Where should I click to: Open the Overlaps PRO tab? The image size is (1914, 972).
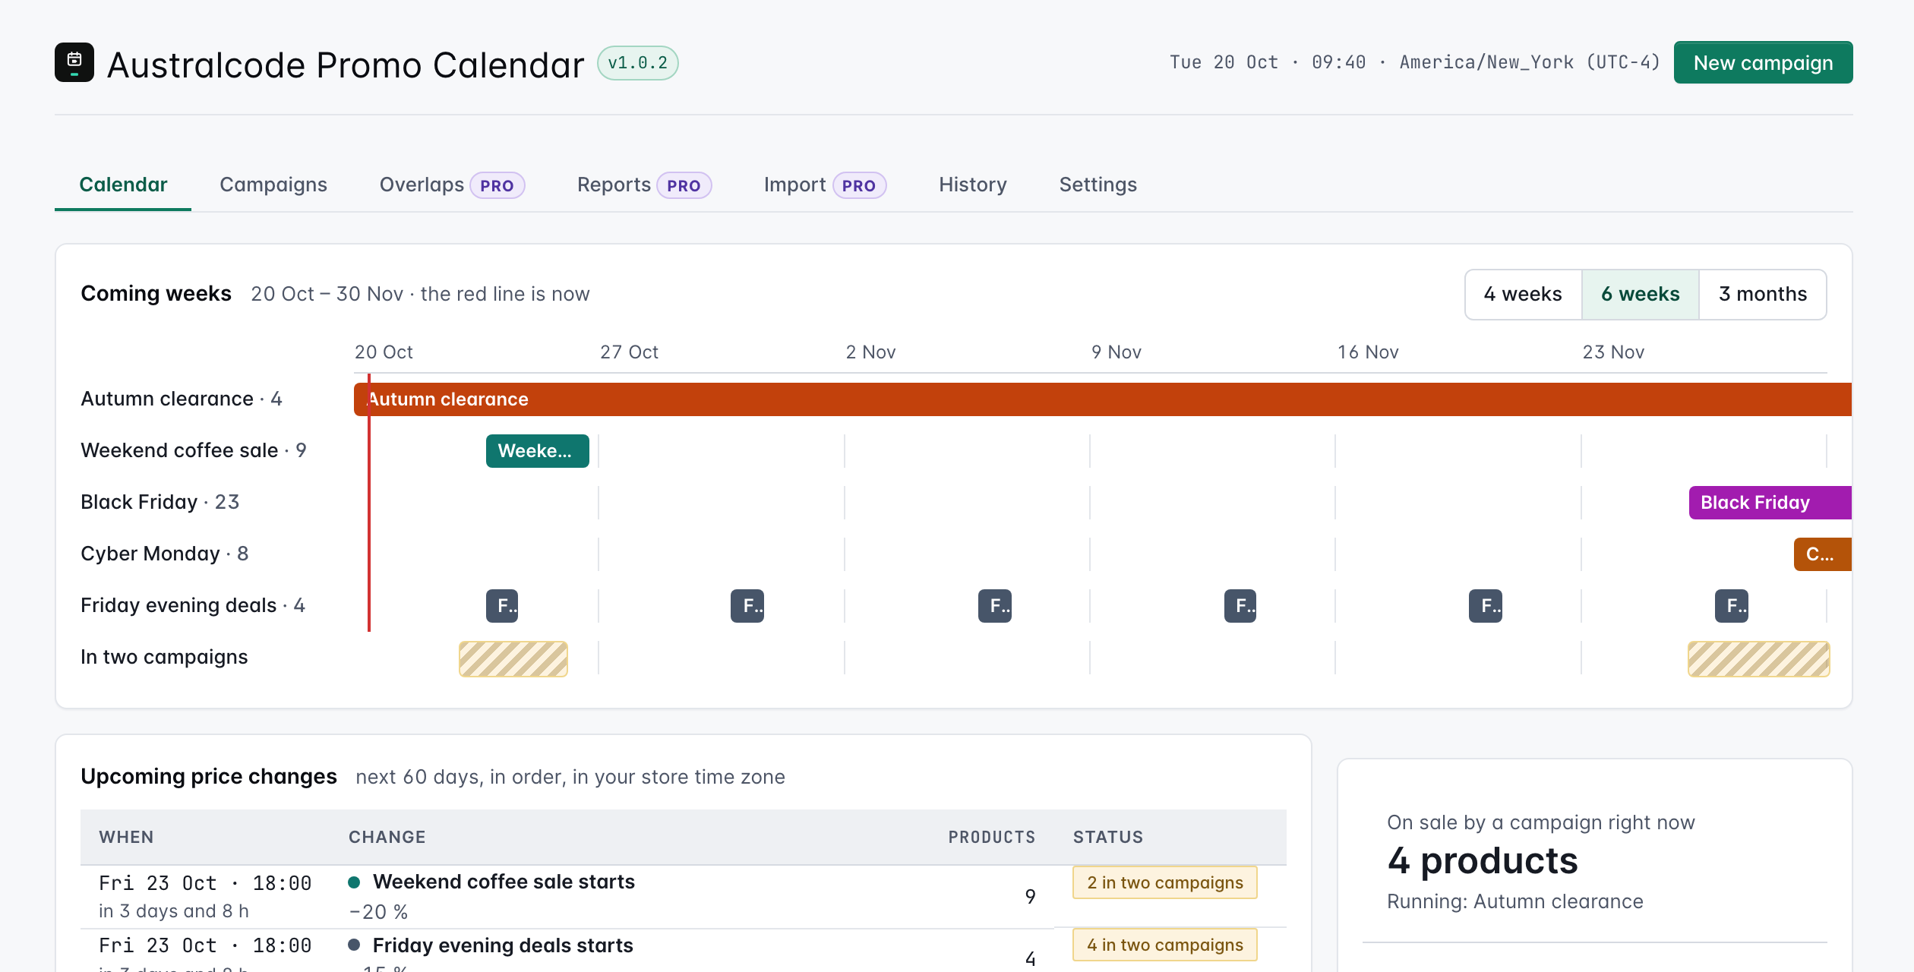point(452,185)
